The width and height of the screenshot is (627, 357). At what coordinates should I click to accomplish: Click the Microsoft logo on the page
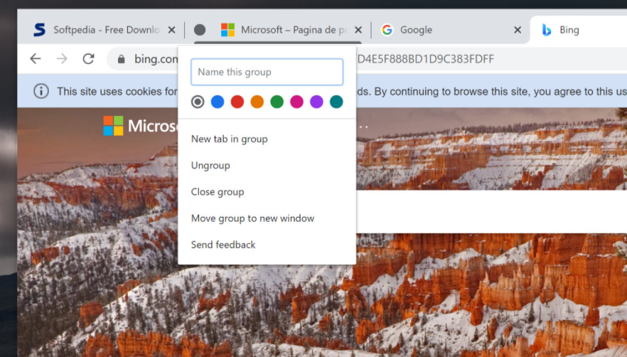coord(113,126)
